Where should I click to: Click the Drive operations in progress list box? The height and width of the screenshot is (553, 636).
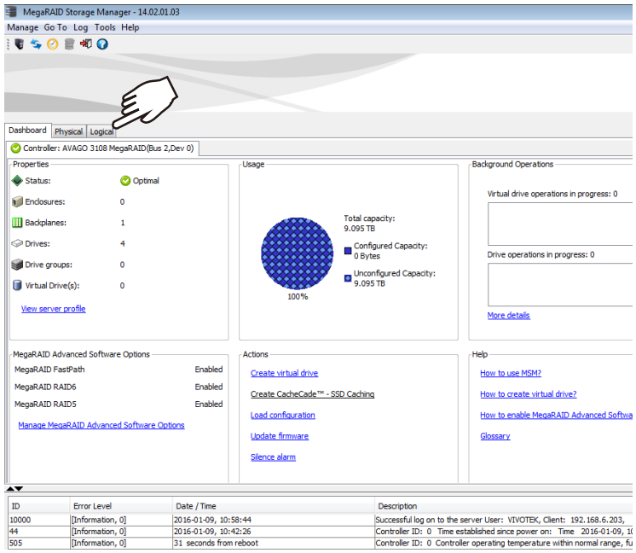point(560,285)
